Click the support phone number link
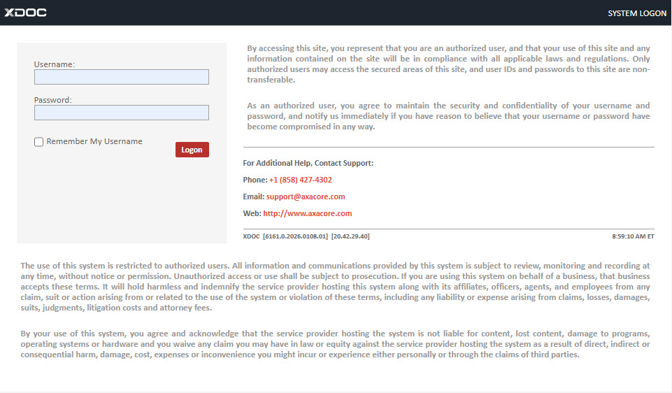Viewport: 672px width, 393px height. pos(300,180)
